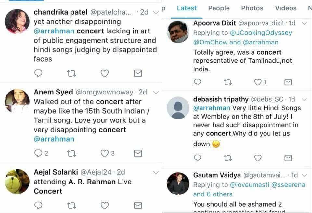
Task: Open tweet options for Apoorva Dixit
Action: (305, 23)
